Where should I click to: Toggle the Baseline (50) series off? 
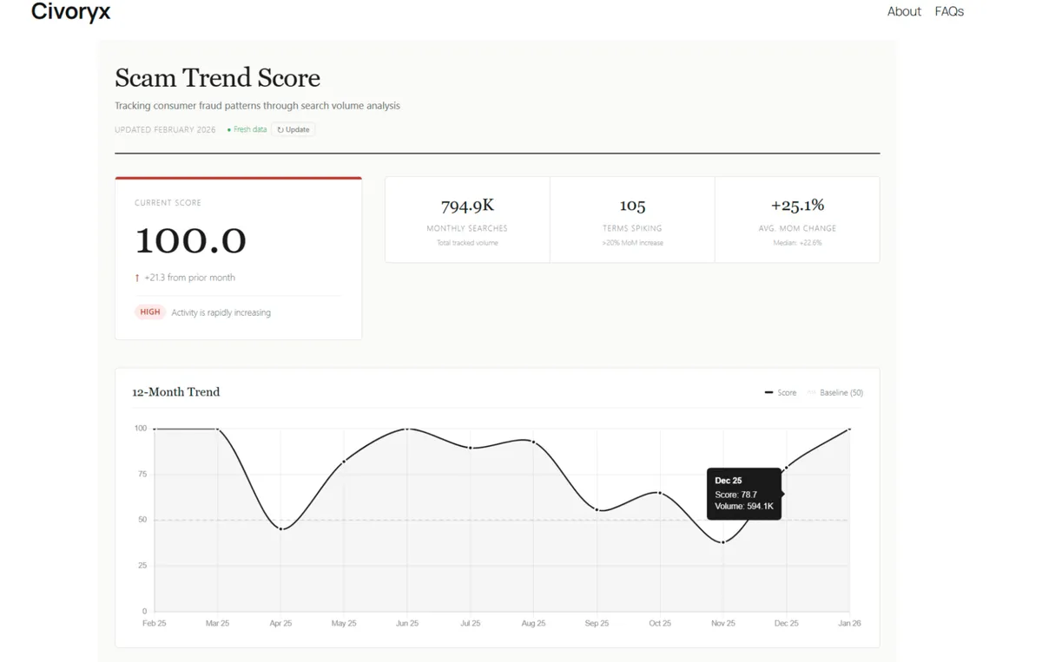coord(836,392)
